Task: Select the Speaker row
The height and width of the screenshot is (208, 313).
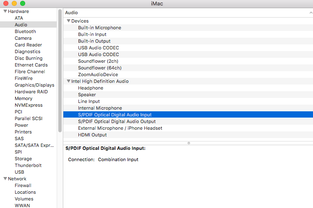Action: [x=188, y=95]
